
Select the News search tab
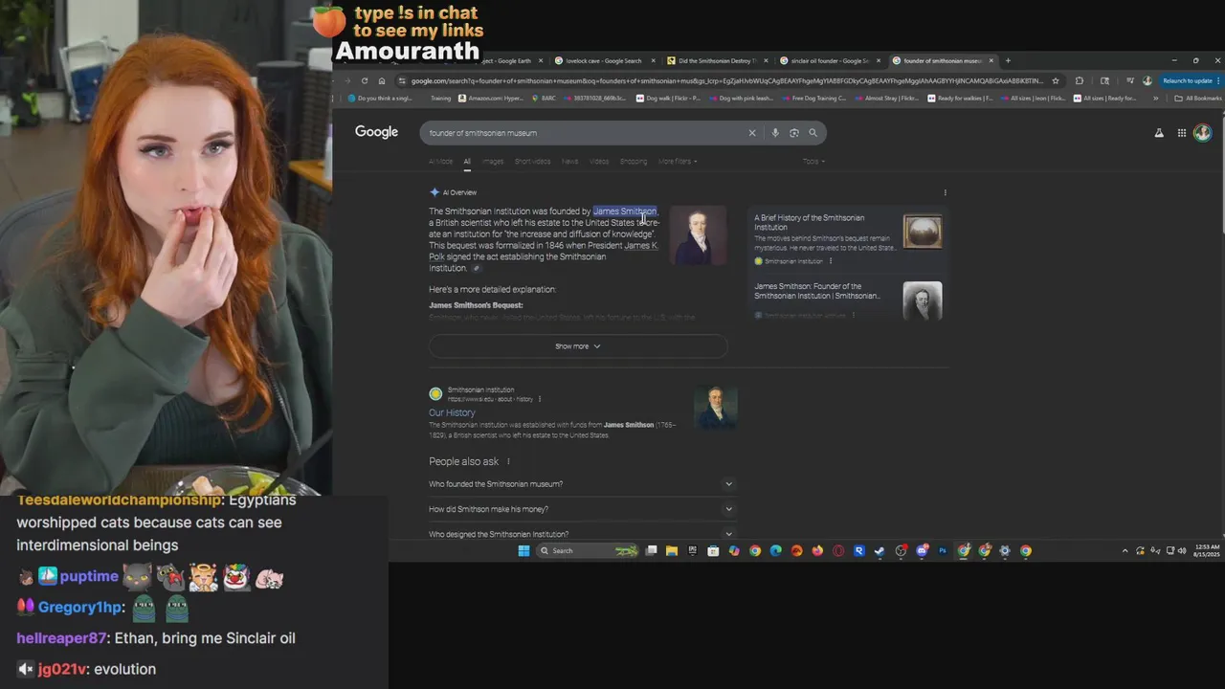coord(570,161)
